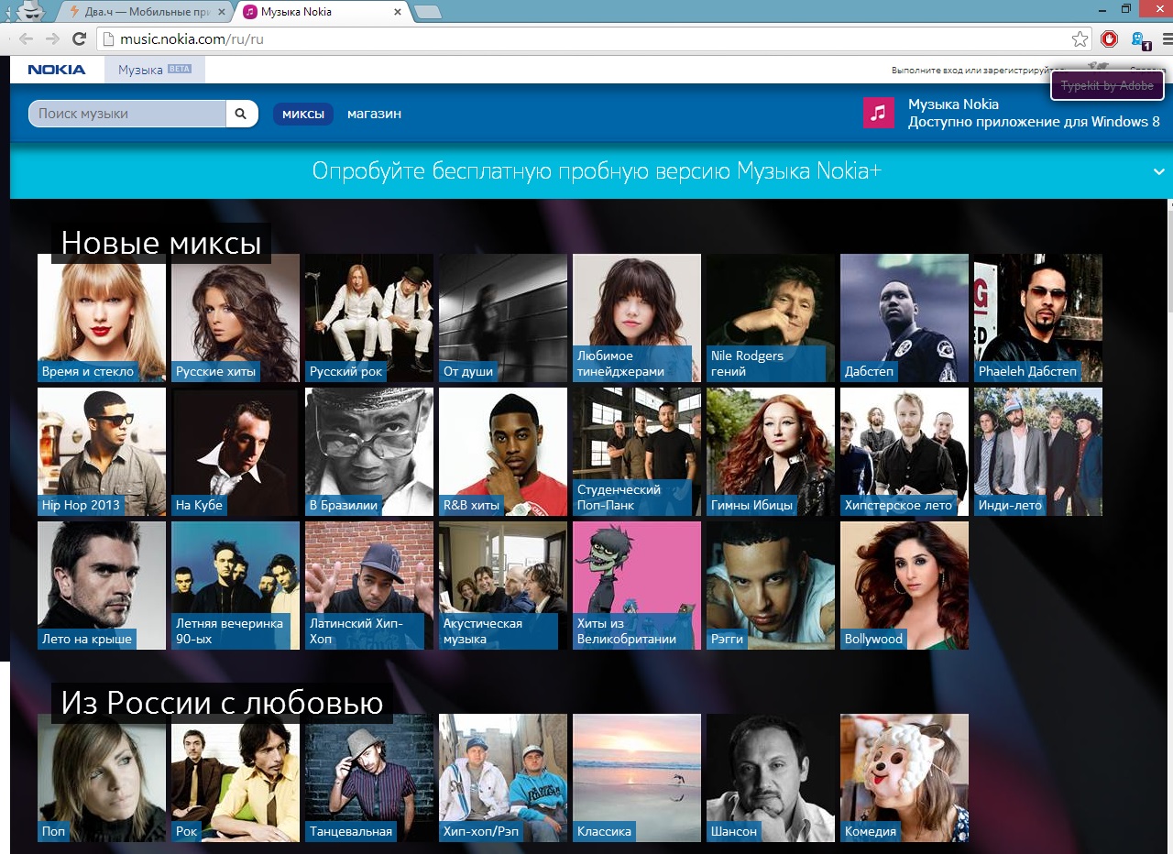Screen dimensions: 1173x854
Task: Open the red Adblock extension icon
Action: [x=1110, y=39]
